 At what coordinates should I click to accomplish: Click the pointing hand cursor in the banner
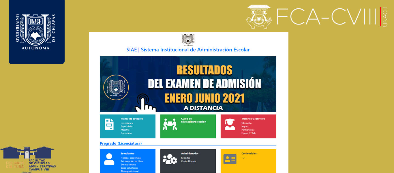pos(145,103)
